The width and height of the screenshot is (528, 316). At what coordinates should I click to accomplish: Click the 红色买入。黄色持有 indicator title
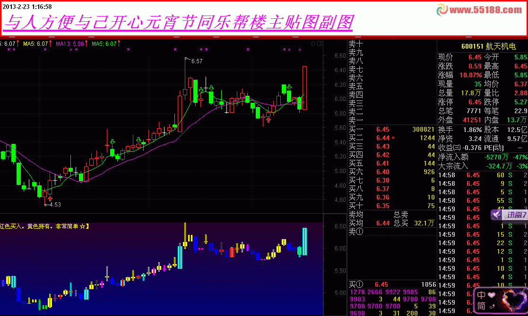(44, 227)
